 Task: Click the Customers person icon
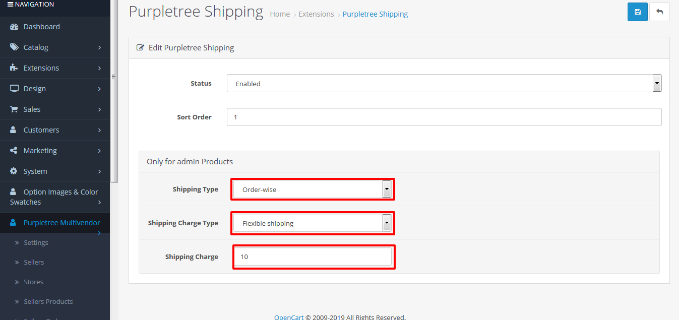(x=14, y=130)
